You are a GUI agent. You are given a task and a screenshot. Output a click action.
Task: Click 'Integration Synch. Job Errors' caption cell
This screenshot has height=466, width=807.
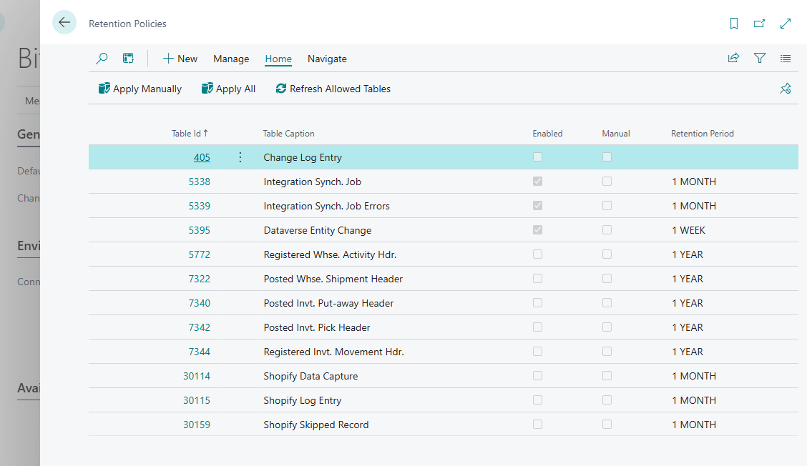pos(327,207)
